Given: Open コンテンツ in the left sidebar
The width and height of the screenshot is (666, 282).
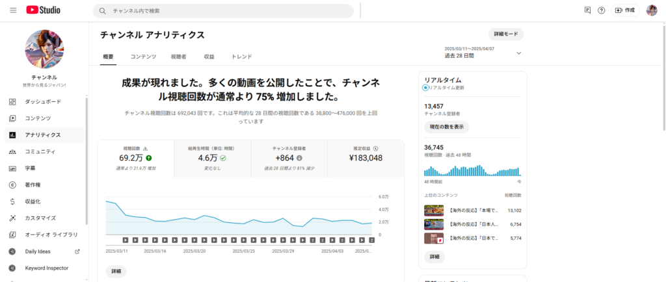Looking at the screenshot, I should 38,118.
